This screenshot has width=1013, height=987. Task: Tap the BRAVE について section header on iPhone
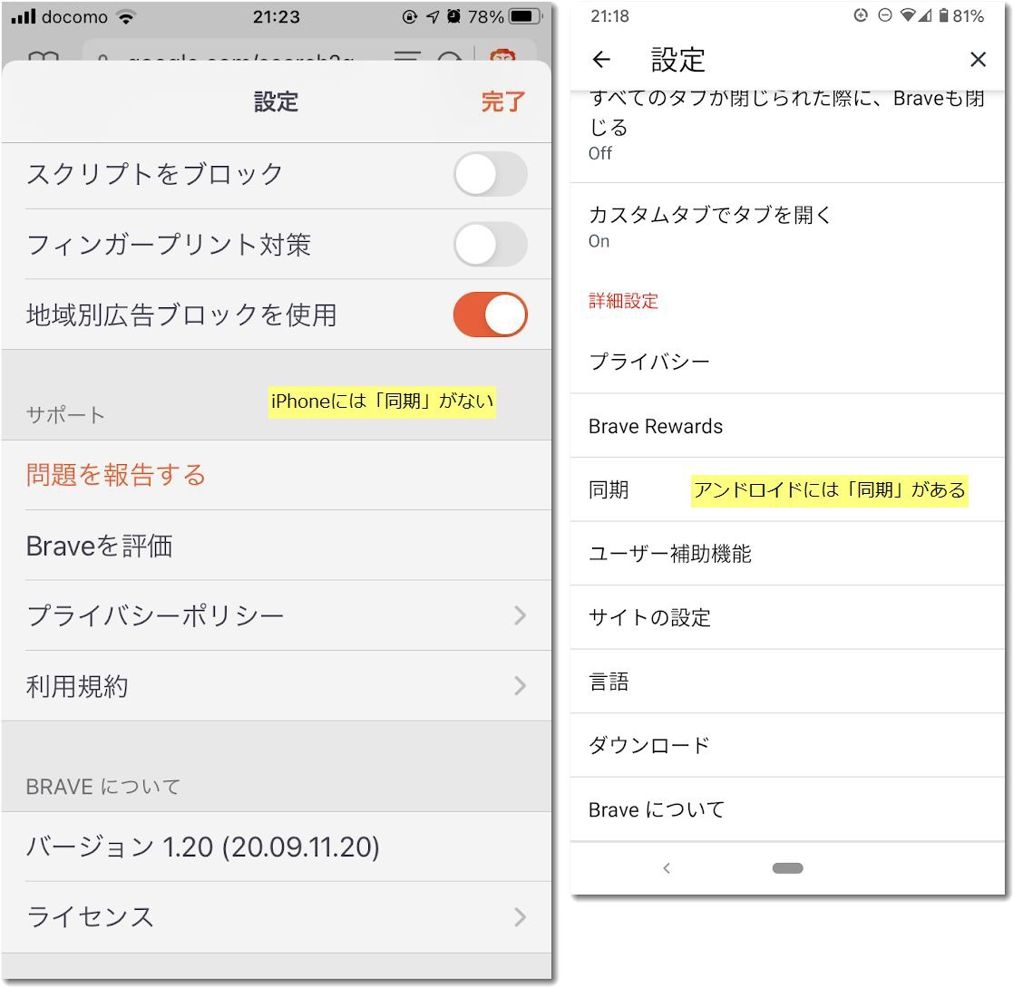click(x=102, y=787)
